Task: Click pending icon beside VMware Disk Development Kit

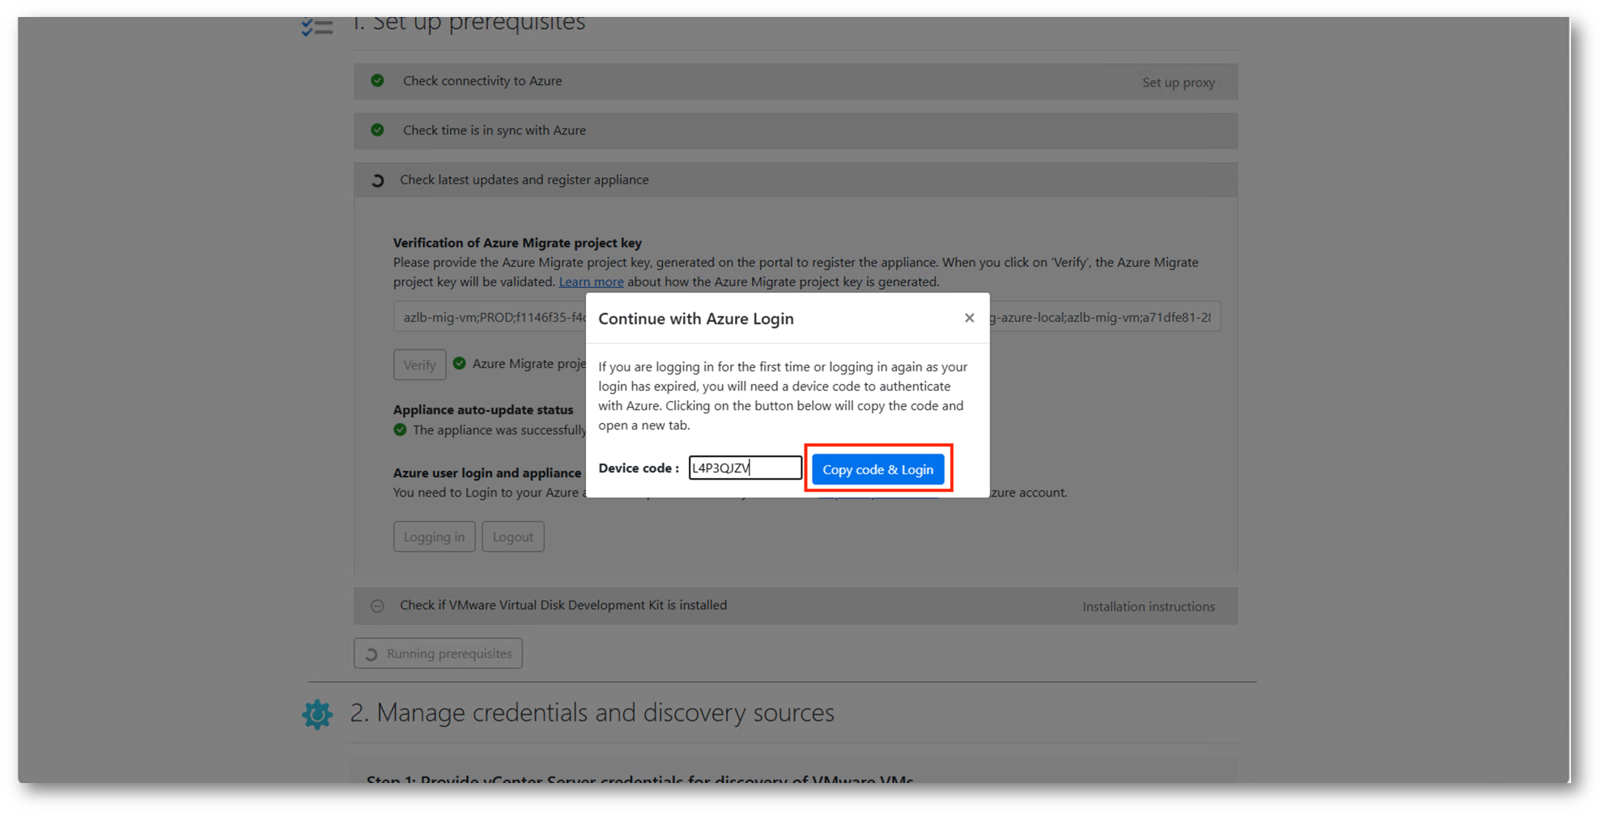Action: pyautogui.click(x=377, y=606)
